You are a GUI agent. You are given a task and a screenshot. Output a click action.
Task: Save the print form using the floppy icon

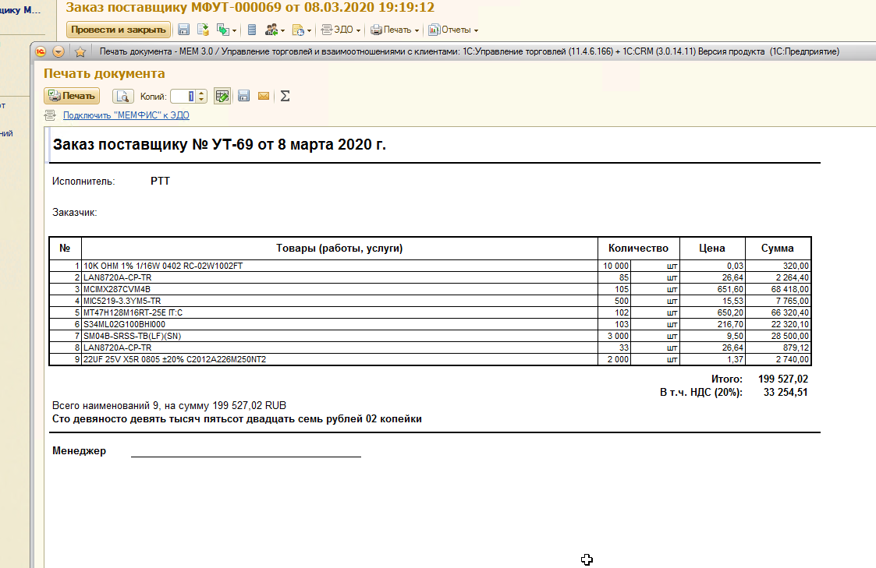(x=243, y=96)
